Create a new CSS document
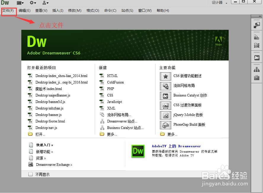Viewport: 263px width, 193px height. [110, 95]
